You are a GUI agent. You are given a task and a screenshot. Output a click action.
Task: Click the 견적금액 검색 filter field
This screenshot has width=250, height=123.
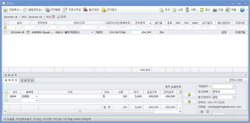142,27
